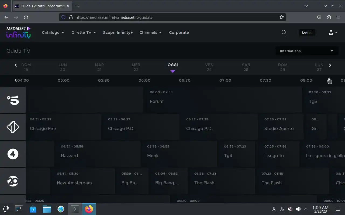Click the address bar URL field
Screen dimensions: 345x215
click(x=172, y=17)
